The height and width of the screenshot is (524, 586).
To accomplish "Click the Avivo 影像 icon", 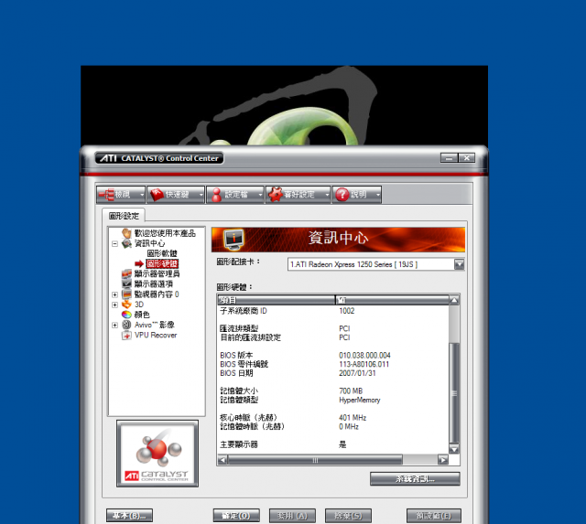I will coord(126,325).
